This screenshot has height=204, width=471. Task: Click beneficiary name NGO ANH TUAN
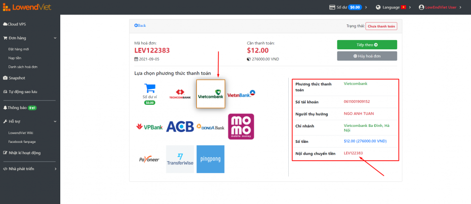point(358,114)
